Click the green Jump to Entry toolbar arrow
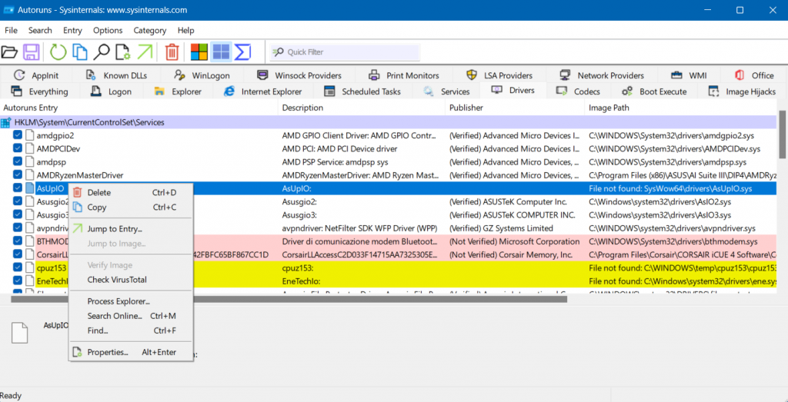Screen dimensions: 788x402 pos(145,51)
